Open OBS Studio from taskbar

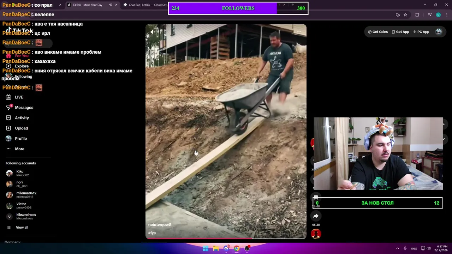point(247,248)
